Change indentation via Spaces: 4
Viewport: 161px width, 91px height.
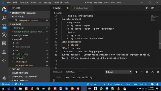(x=118, y=84)
